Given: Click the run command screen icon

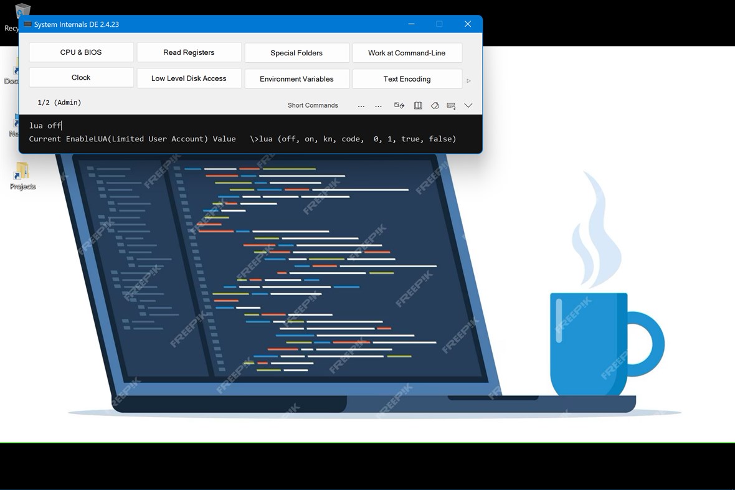Looking at the screenshot, I should click(x=399, y=105).
